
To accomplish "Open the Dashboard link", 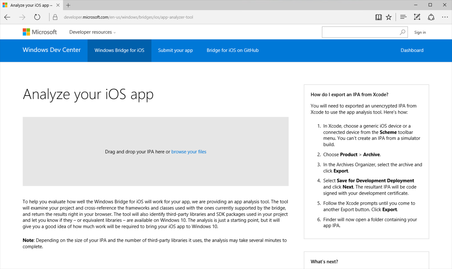I will click(412, 50).
